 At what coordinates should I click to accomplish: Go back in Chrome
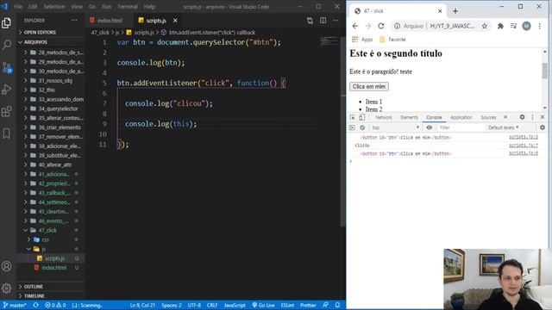pyautogui.click(x=355, y=26)
